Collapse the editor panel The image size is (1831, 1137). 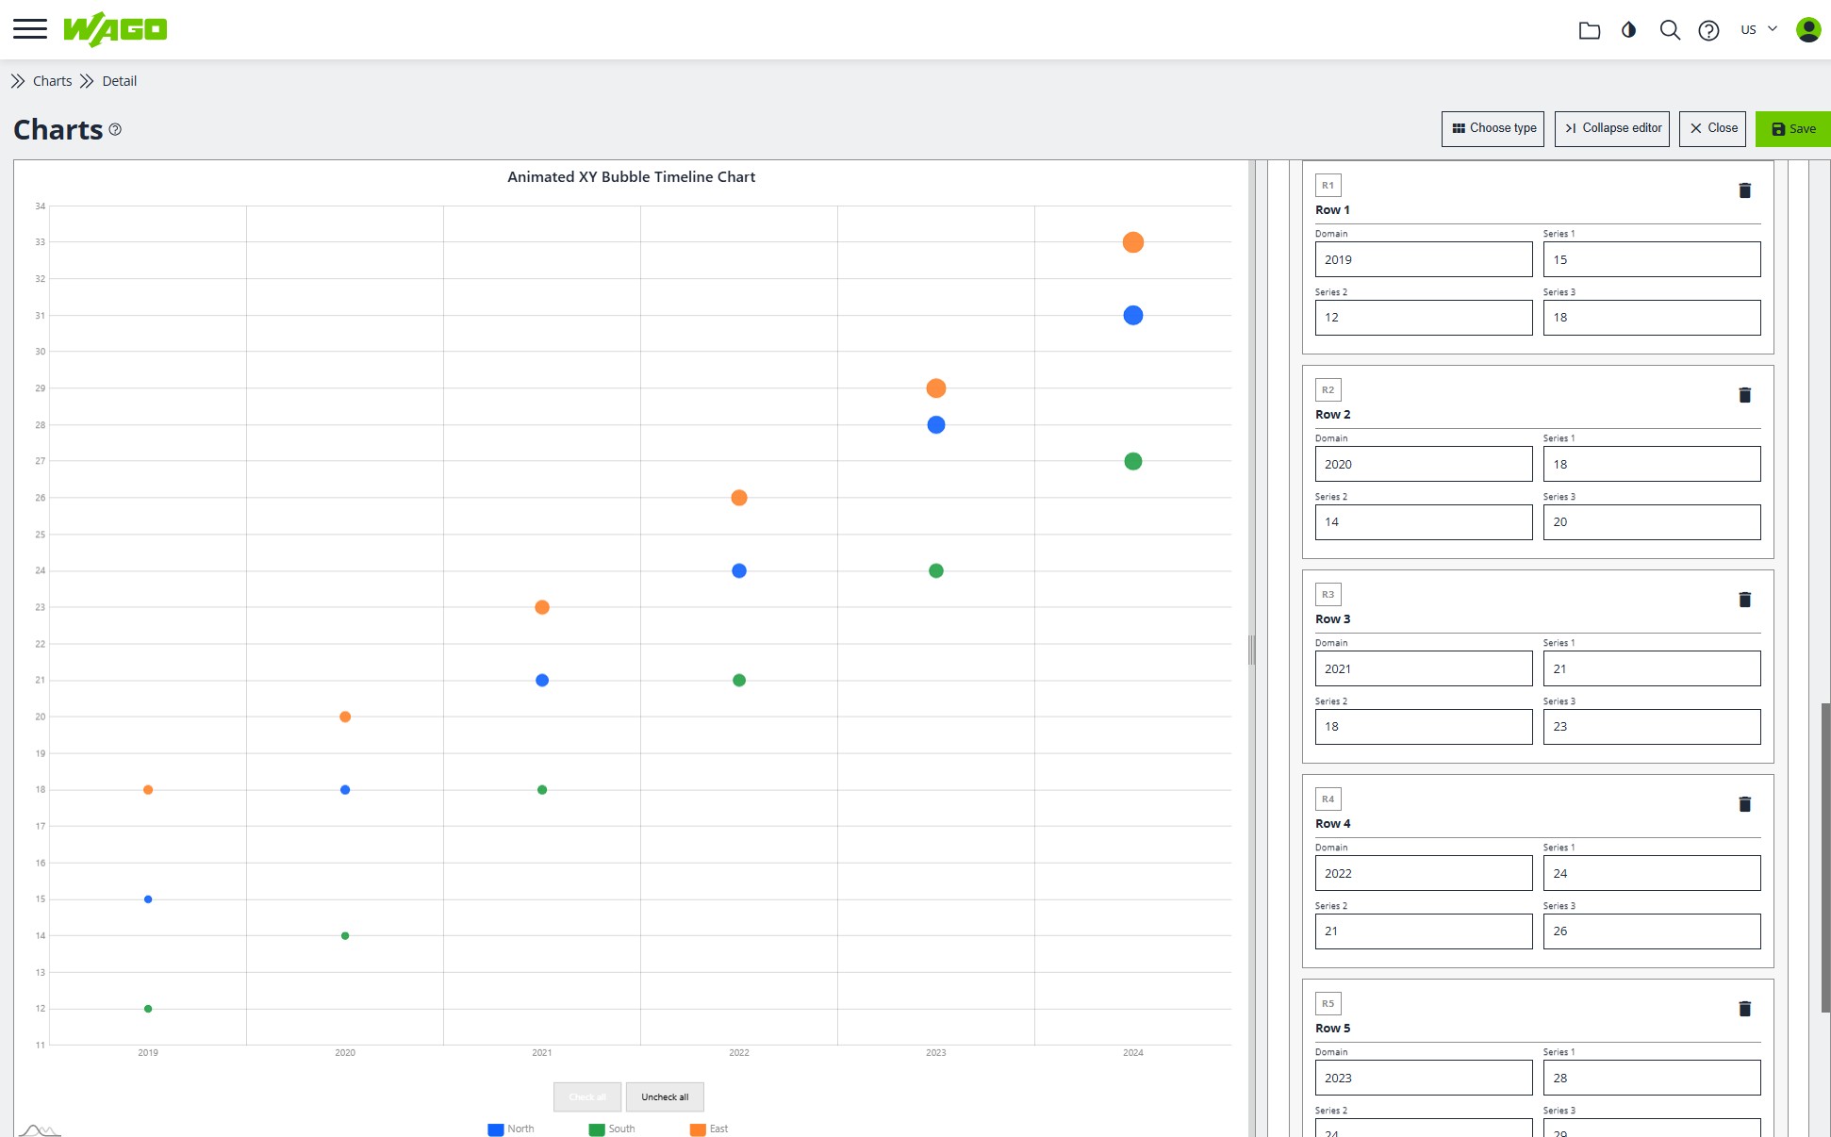1612,128
